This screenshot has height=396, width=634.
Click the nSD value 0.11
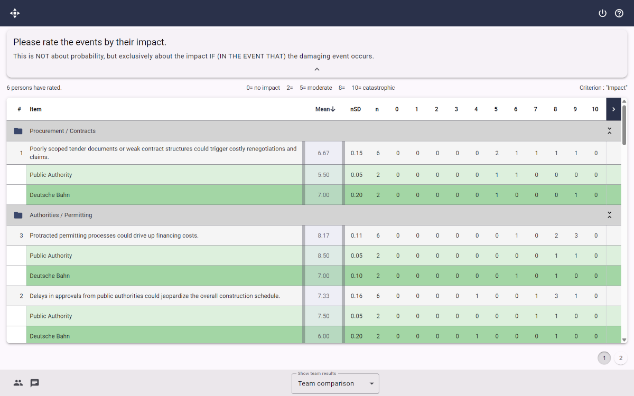[357, 235]
